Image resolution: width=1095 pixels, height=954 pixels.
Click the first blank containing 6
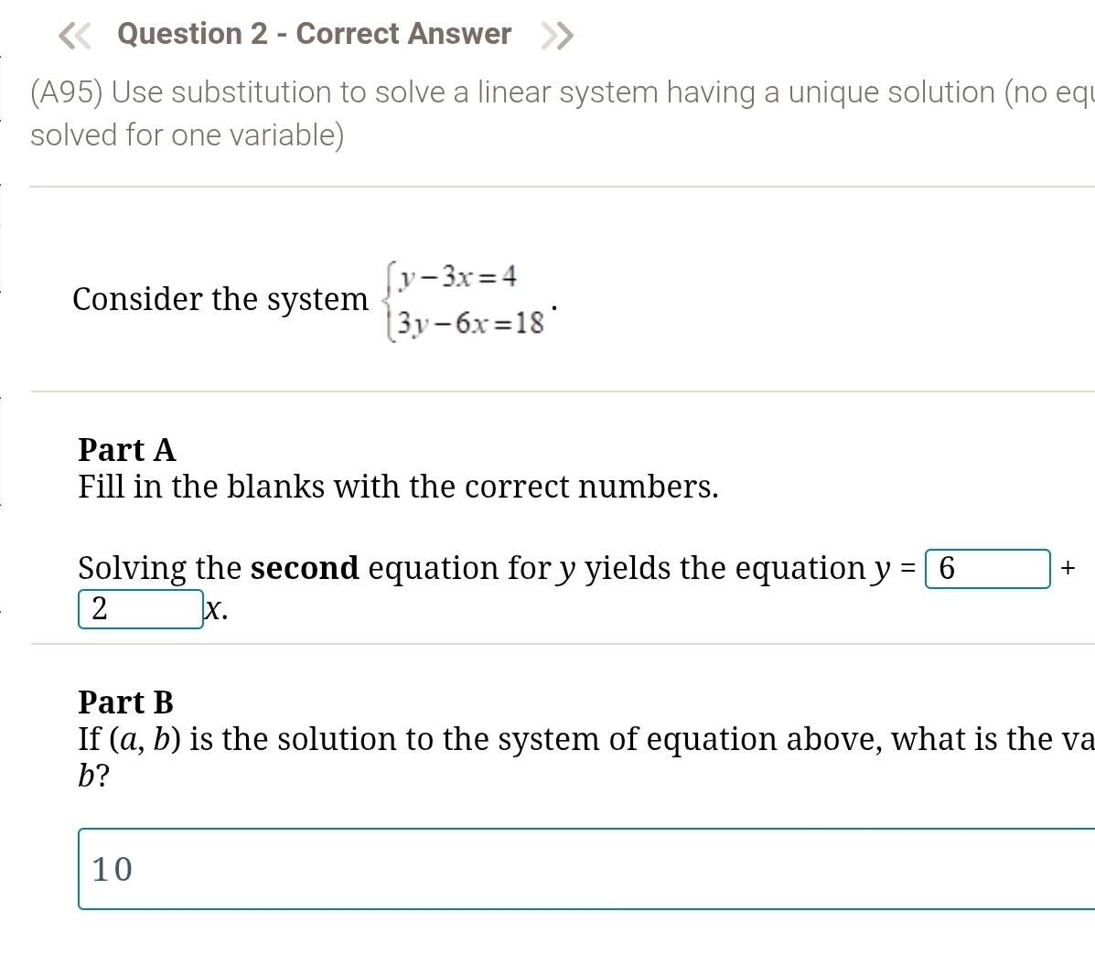coord(987,569)
